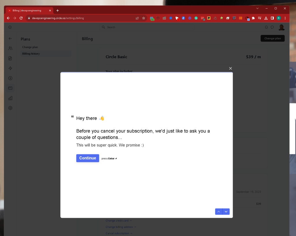Viewport: 296px width, 236px height.
Task: Open a new browser tab
Action: click(58, 11)
